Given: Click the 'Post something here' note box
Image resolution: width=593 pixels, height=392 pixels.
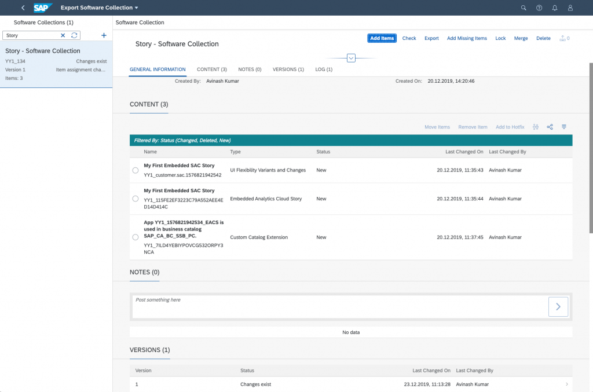Looking at the screenshot, I should pyautogui.click(x=339, y=306).
